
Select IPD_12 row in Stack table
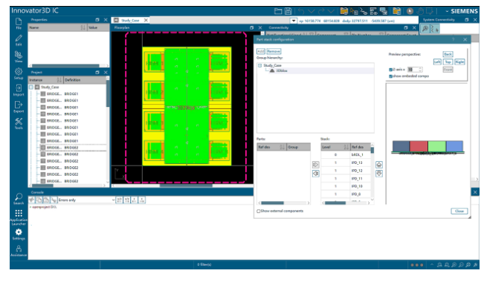click(346, 171)
